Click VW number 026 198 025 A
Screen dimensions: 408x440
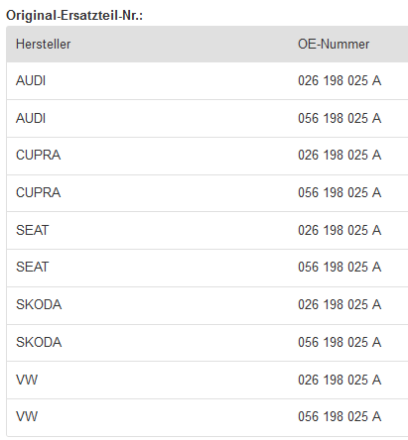pyautogui.click(x=340, y=380)
